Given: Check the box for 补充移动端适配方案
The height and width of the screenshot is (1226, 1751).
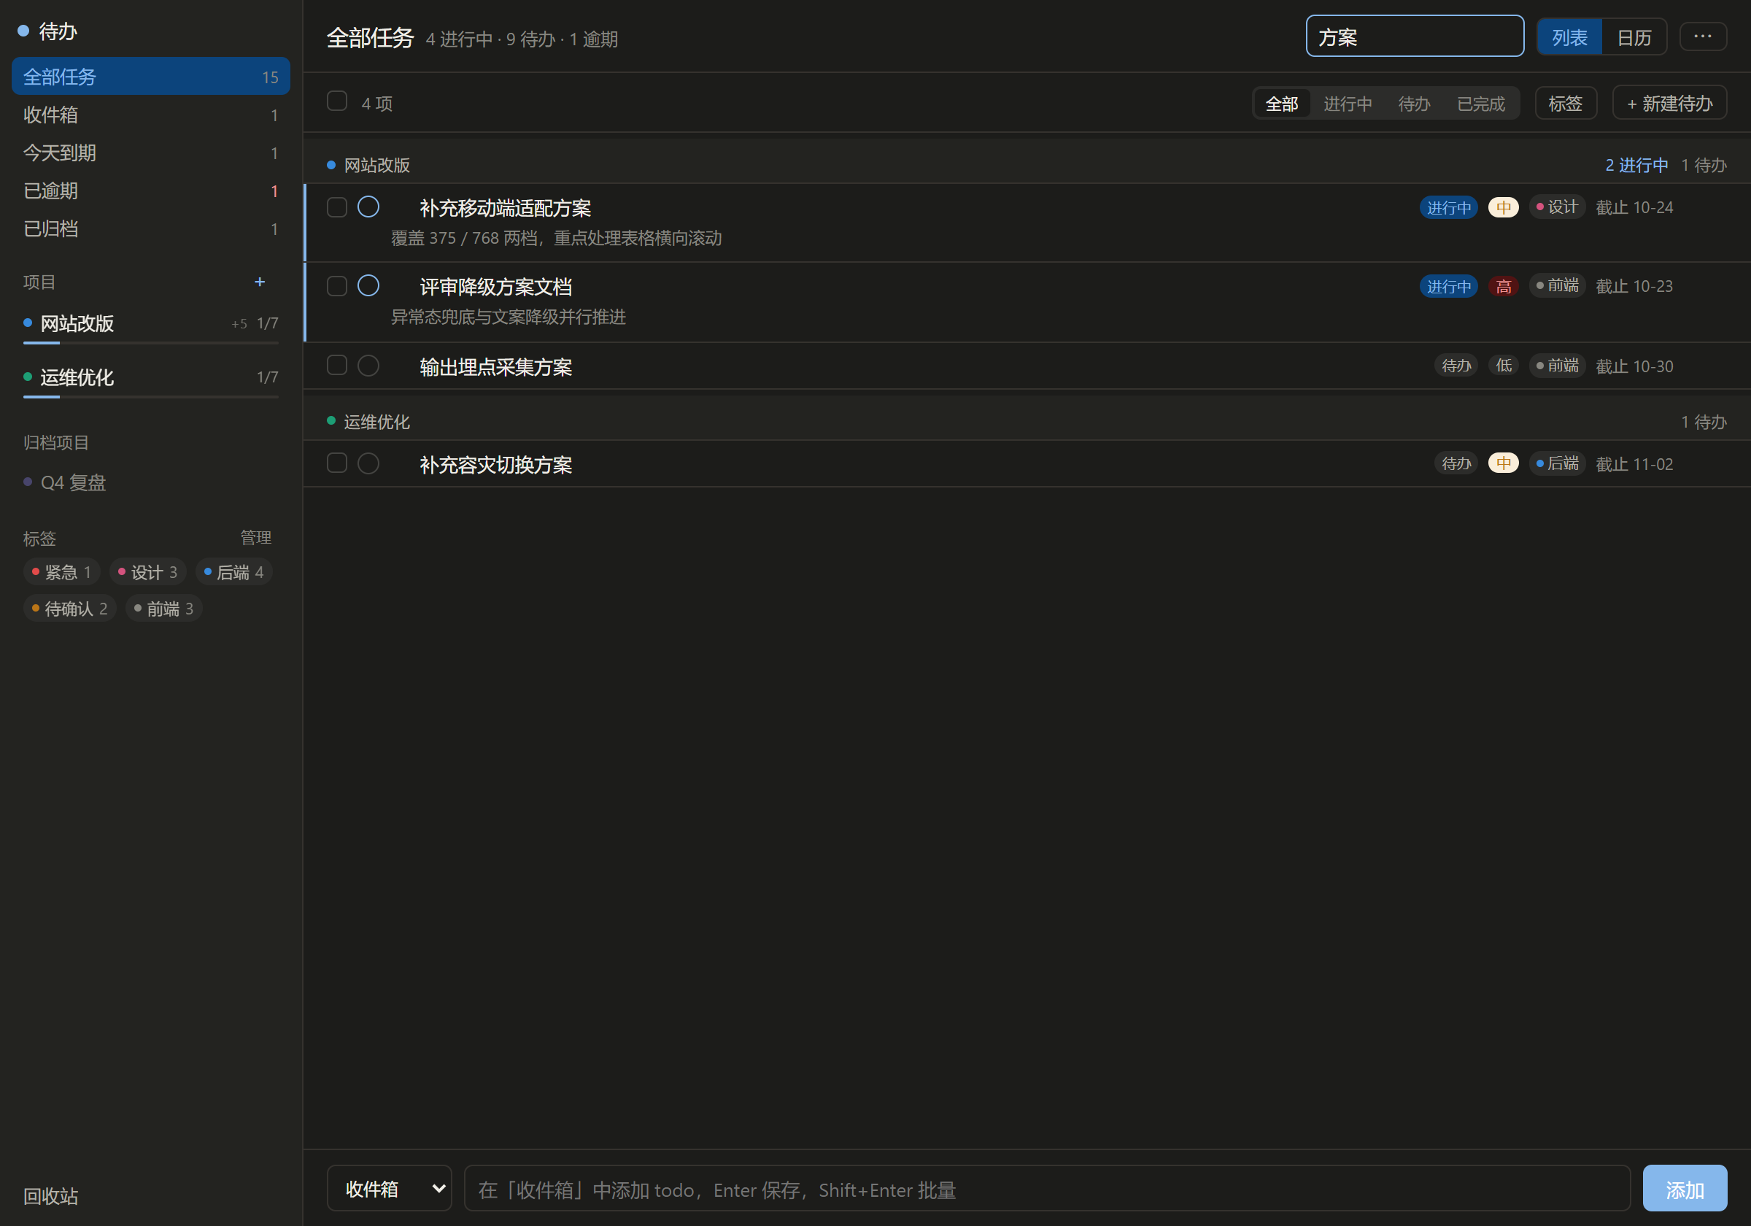Looking at the screenshot, I should click(x=337, y=207).
